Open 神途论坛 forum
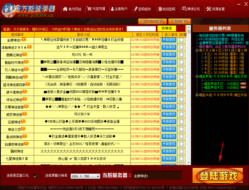The height and width of the screenshot is (190, 249). click(191, 9)
